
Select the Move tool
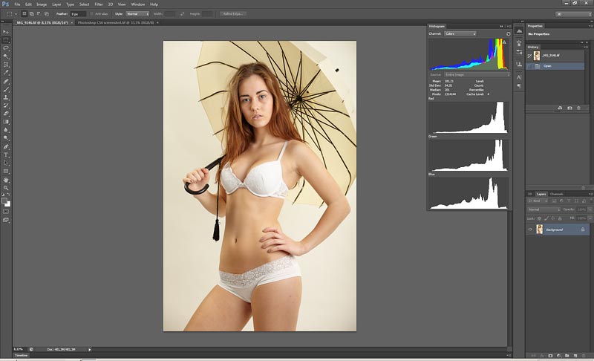coord(6,32)
